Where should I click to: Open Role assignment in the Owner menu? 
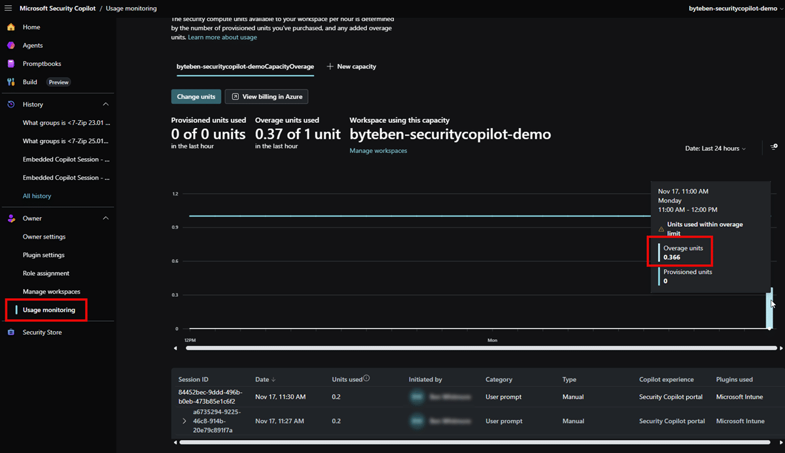(x=46, y=273)
